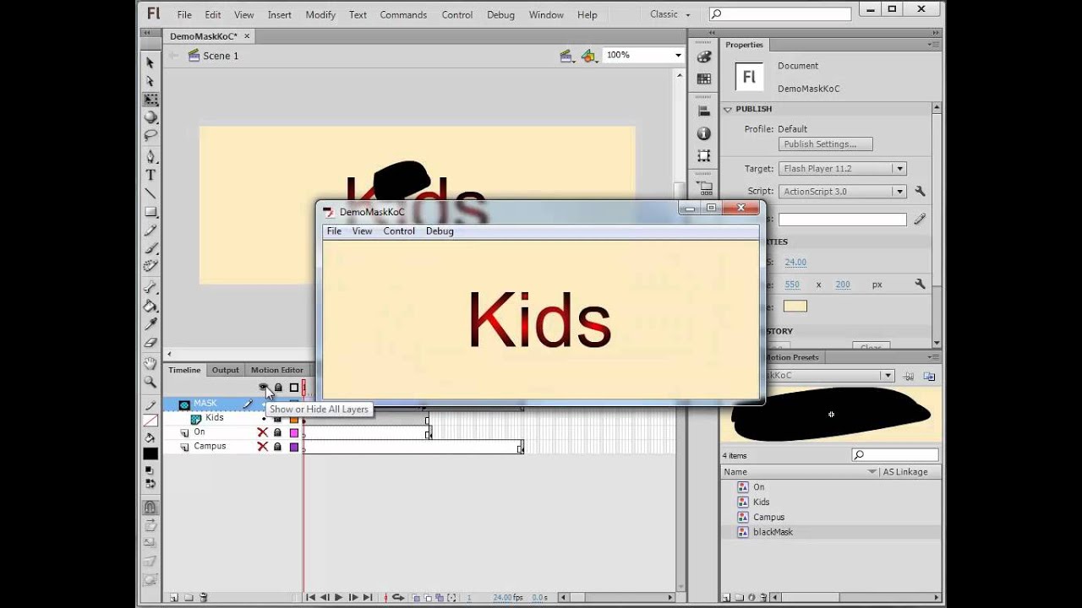This screenshot has width=1082, height=608.
Task: Select the Paint Bucket tool
Action: (x=150, y=306)
